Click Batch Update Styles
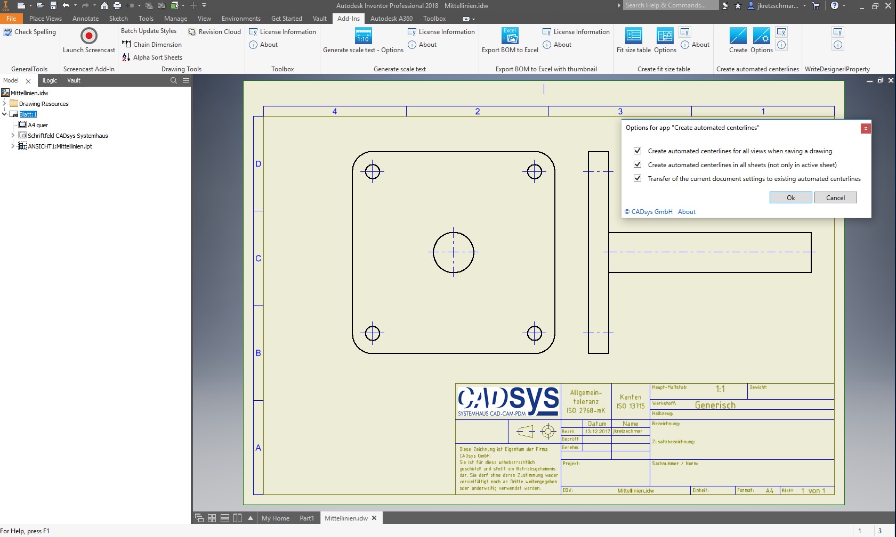896x537 pixels. point(149,31)
